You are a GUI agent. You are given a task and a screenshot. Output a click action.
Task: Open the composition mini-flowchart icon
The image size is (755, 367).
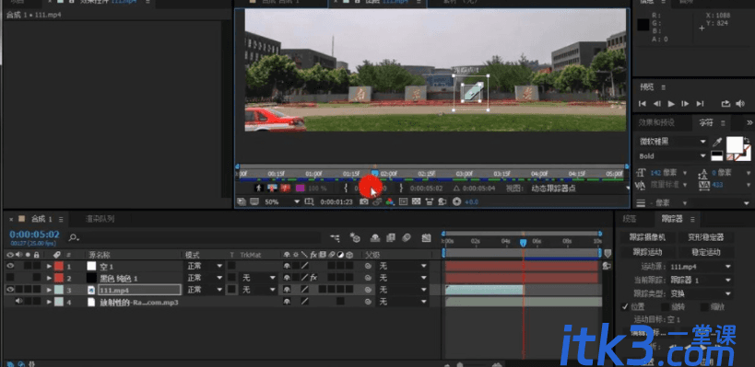point(335,237)
